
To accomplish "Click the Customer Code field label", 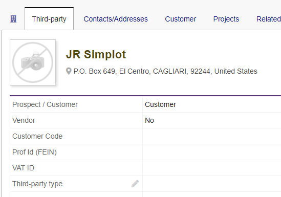I will [37, 136].
